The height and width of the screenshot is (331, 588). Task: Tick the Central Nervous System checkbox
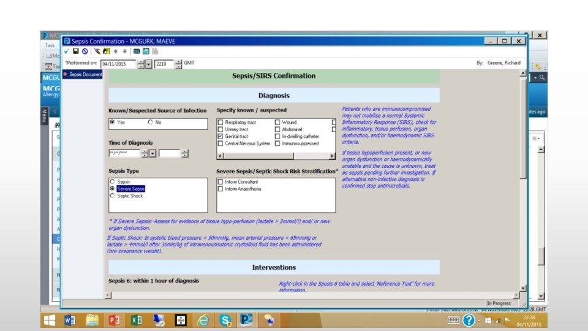(x=221, y=143)
